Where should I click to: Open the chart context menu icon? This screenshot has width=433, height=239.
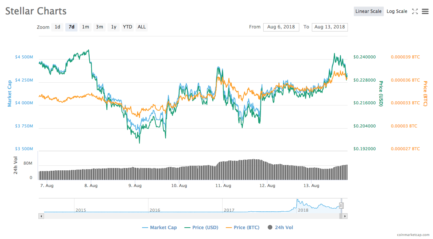click(425, 11)
